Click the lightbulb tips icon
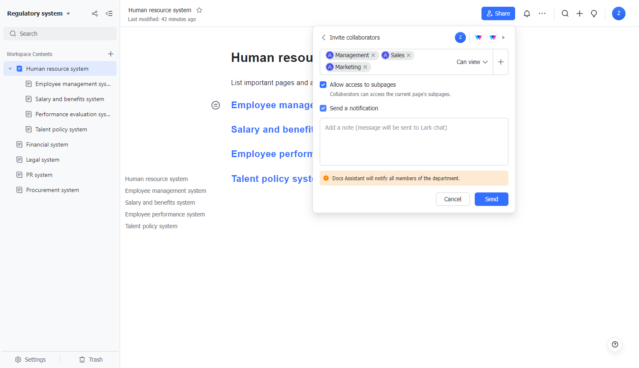 click(594, 13)
